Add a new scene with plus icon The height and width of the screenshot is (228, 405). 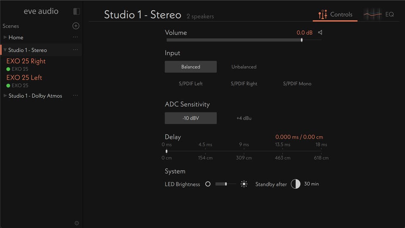(76, 26)
